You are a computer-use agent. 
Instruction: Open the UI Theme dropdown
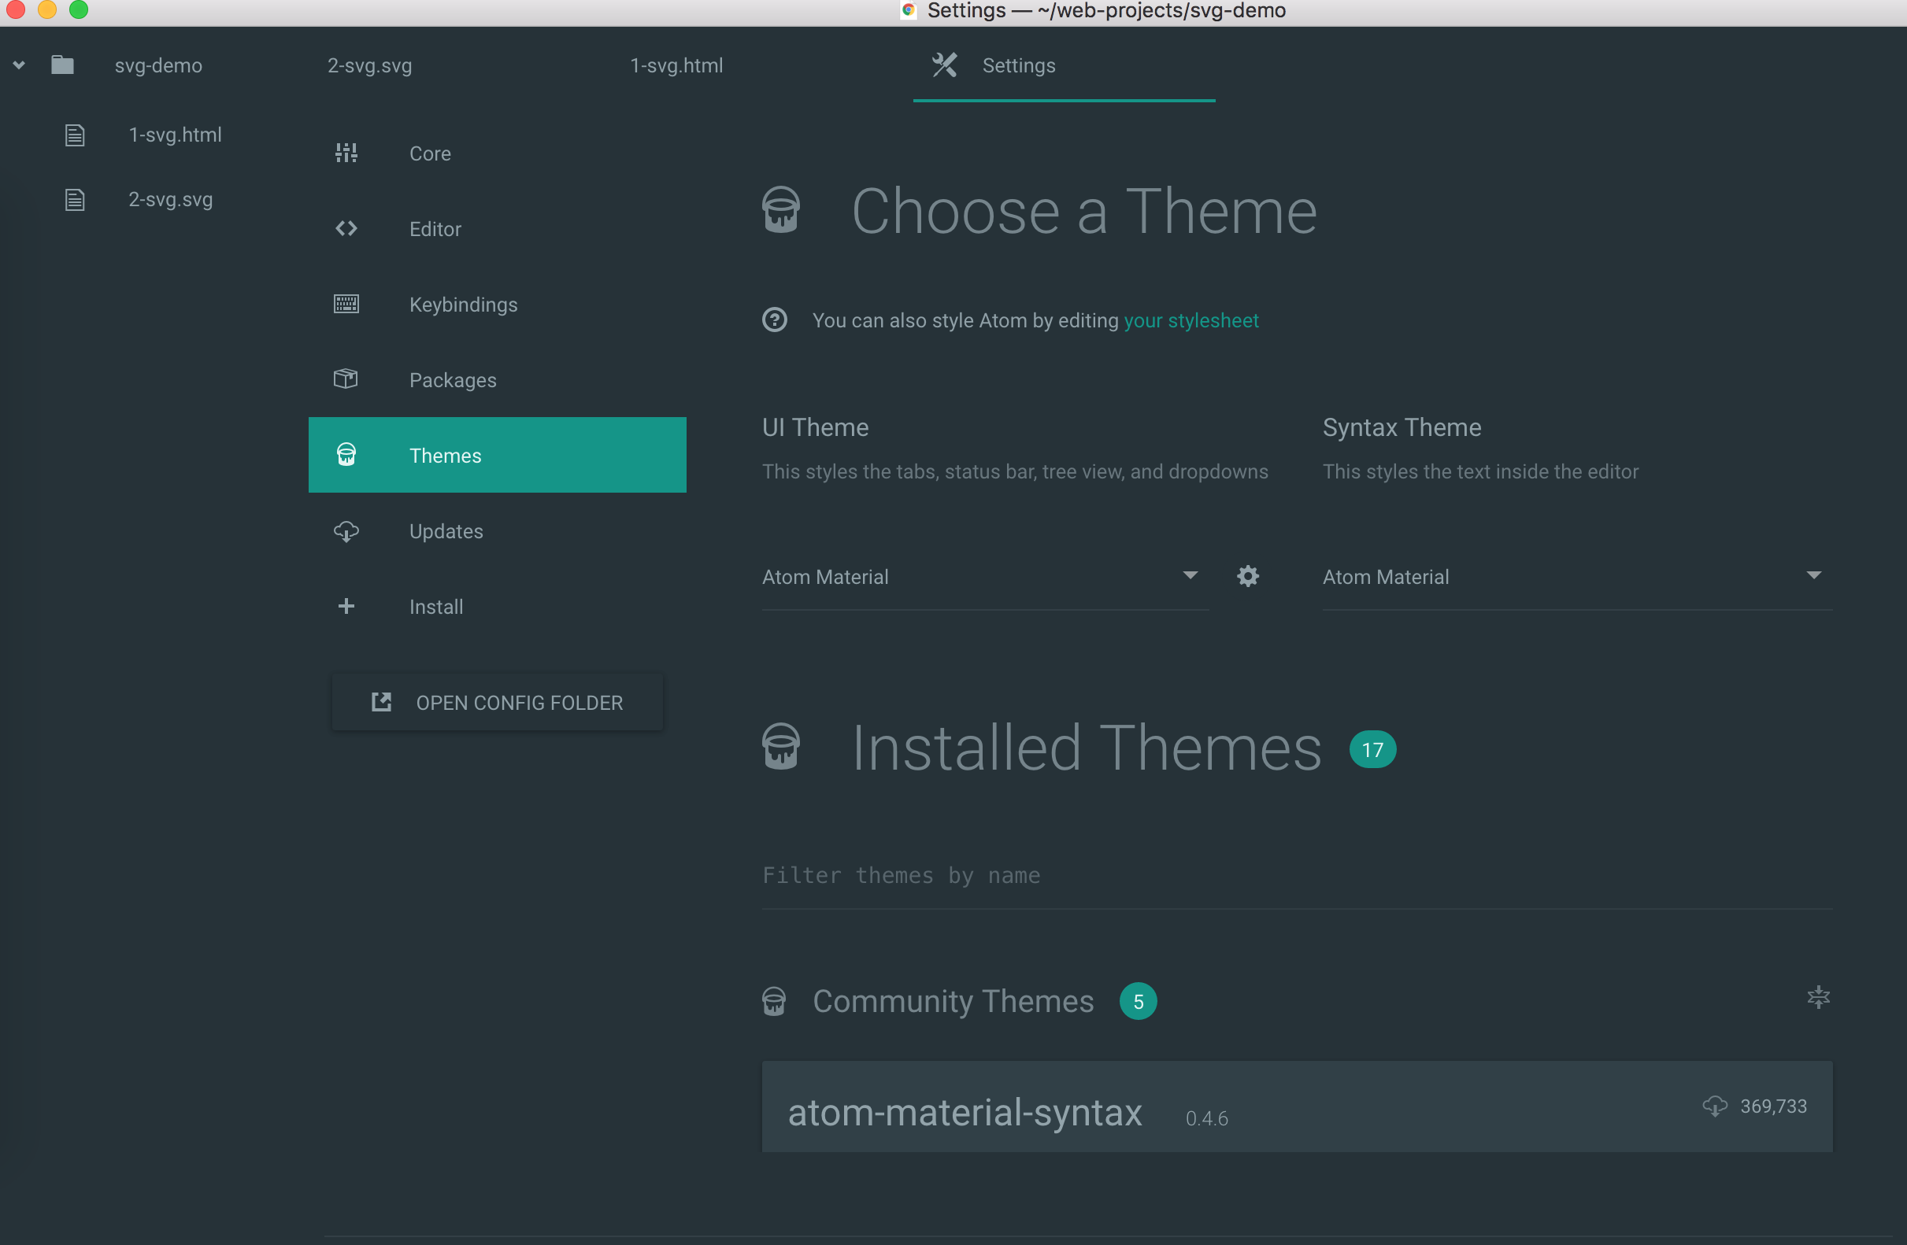985,578
